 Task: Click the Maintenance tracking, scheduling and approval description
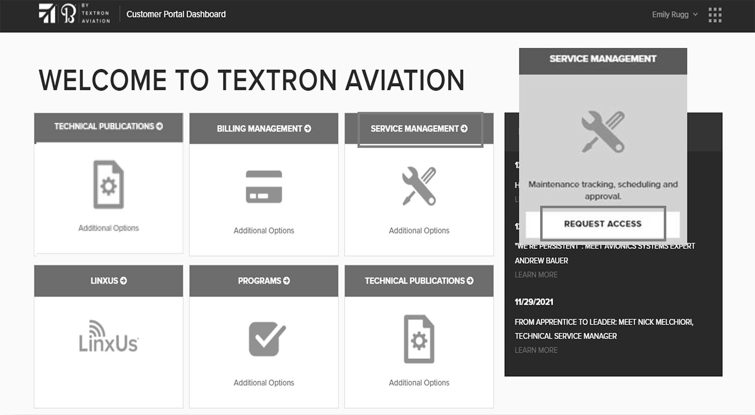pos(603,190)
